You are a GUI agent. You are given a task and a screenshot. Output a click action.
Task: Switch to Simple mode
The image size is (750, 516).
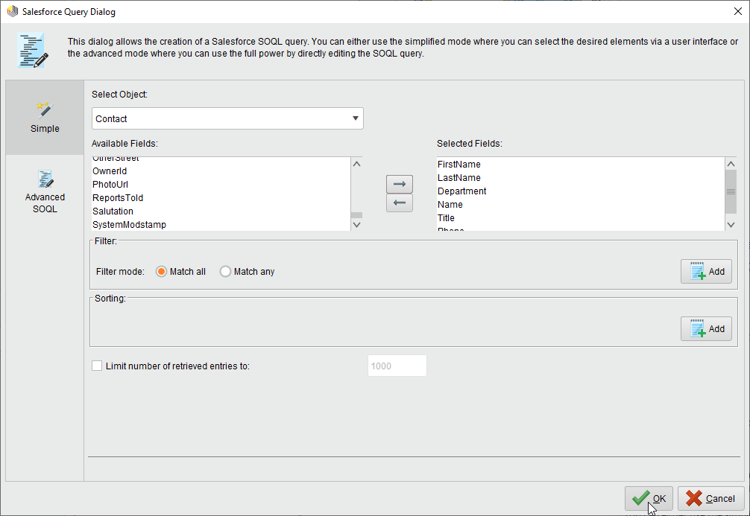tap(45, 118)
